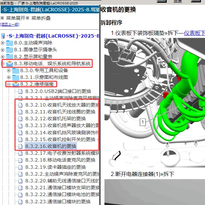205x205 pixels.
Task: Click the open folder icon for 8.3.2 维修指南
Action: pyautogui.click(x=16, y=84)
